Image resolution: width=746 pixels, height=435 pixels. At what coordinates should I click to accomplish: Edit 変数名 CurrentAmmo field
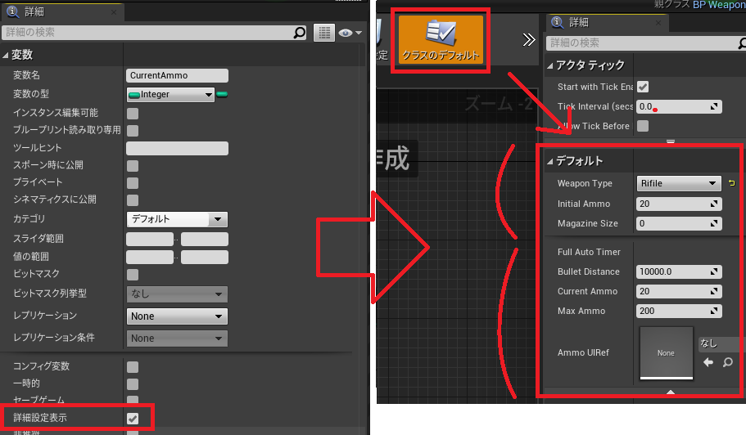pyautogui.click(x=177, y=75)
